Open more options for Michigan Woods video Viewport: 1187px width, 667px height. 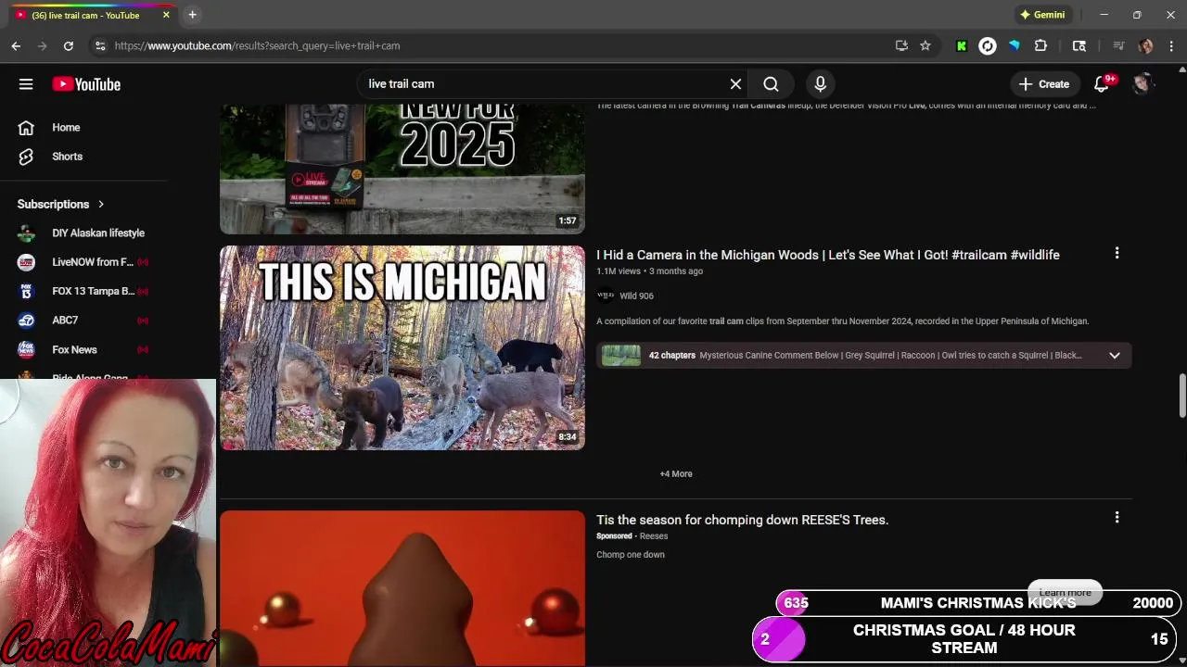pos(1117,253)
